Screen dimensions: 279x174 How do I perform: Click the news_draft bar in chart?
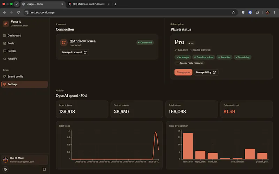click(x=188, y=146)
